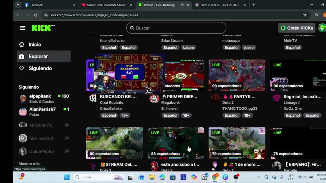Click the MeinTV channel name
Image resolution: width=326 pixels, height=183 pixels.
[x=290, y=41]
